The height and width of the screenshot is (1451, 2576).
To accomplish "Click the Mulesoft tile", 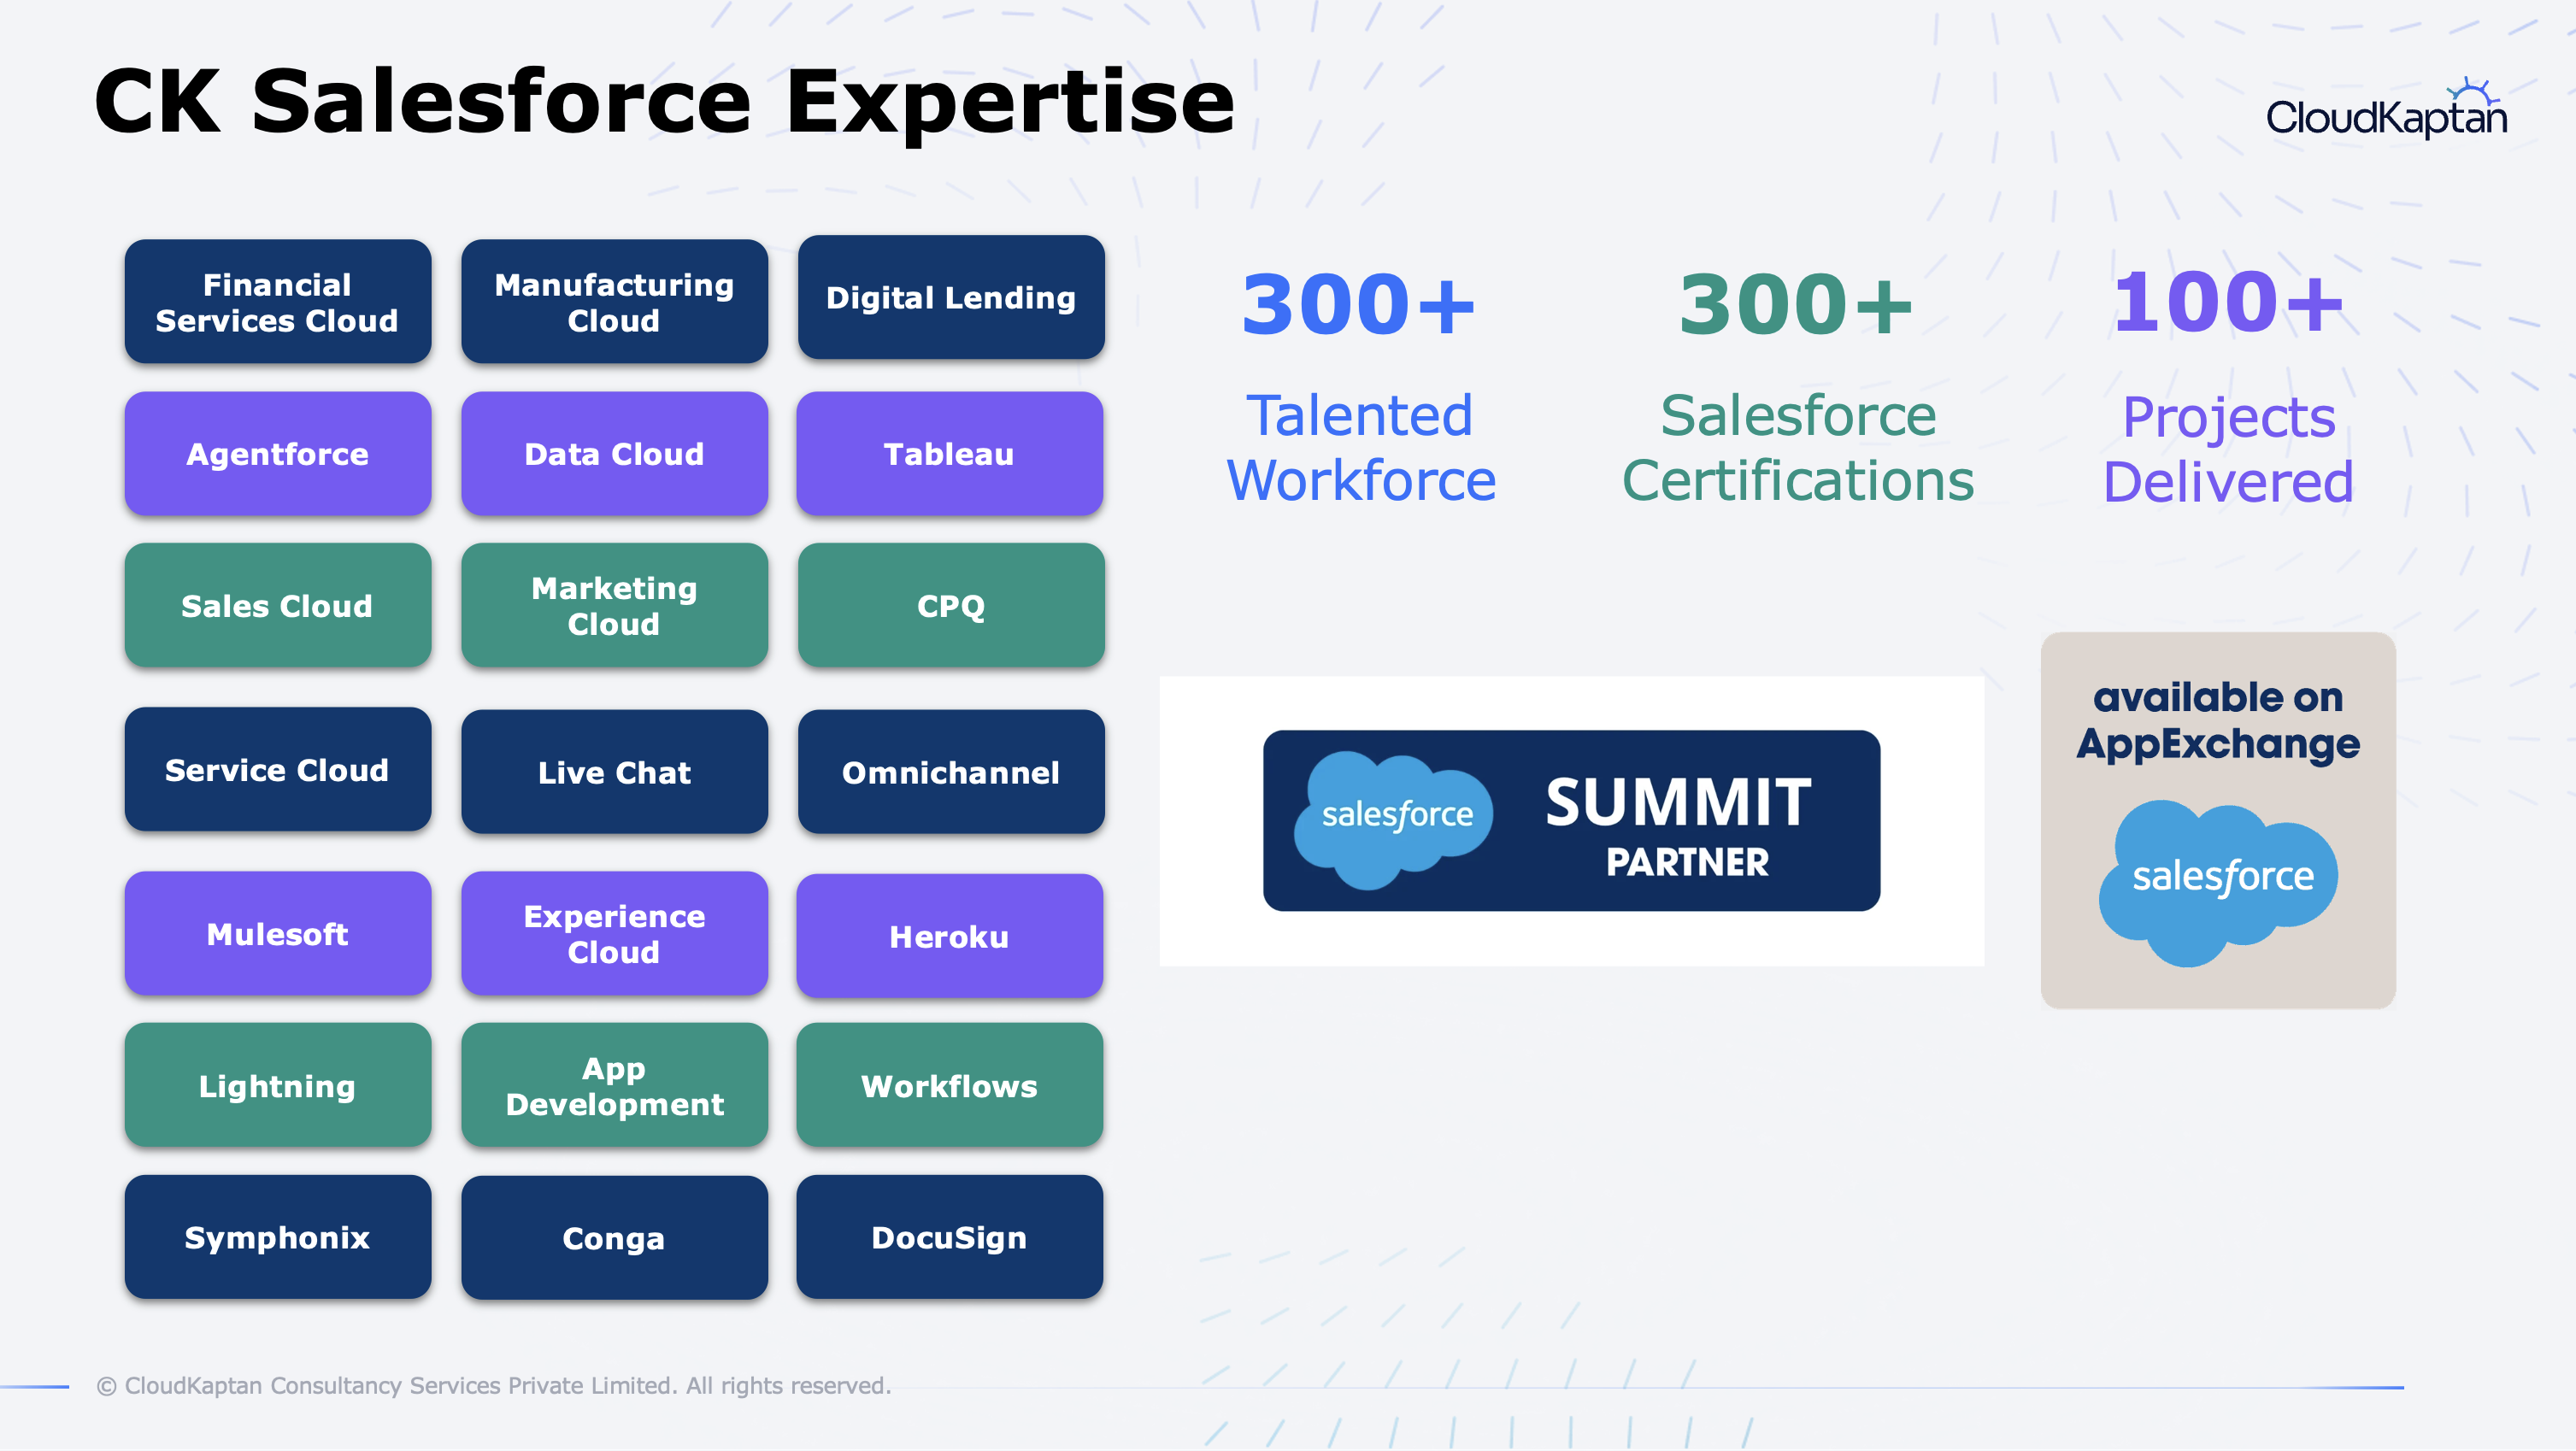I will pos(278,933).
